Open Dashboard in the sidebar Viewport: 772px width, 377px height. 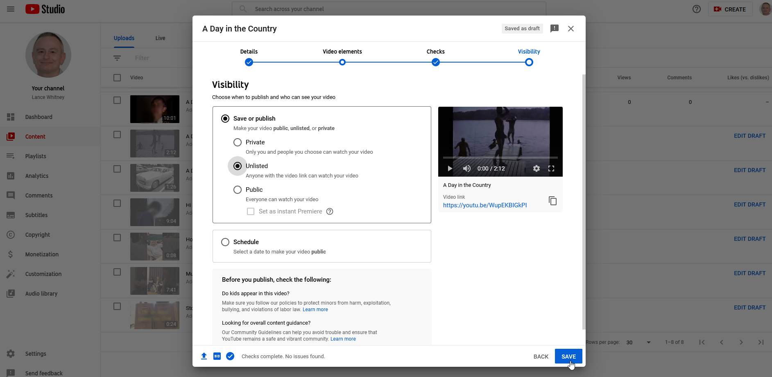click(x=50, y=117)
